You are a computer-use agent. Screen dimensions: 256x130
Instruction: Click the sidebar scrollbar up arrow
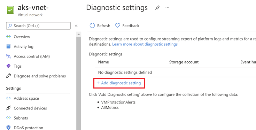click(78, 34)
